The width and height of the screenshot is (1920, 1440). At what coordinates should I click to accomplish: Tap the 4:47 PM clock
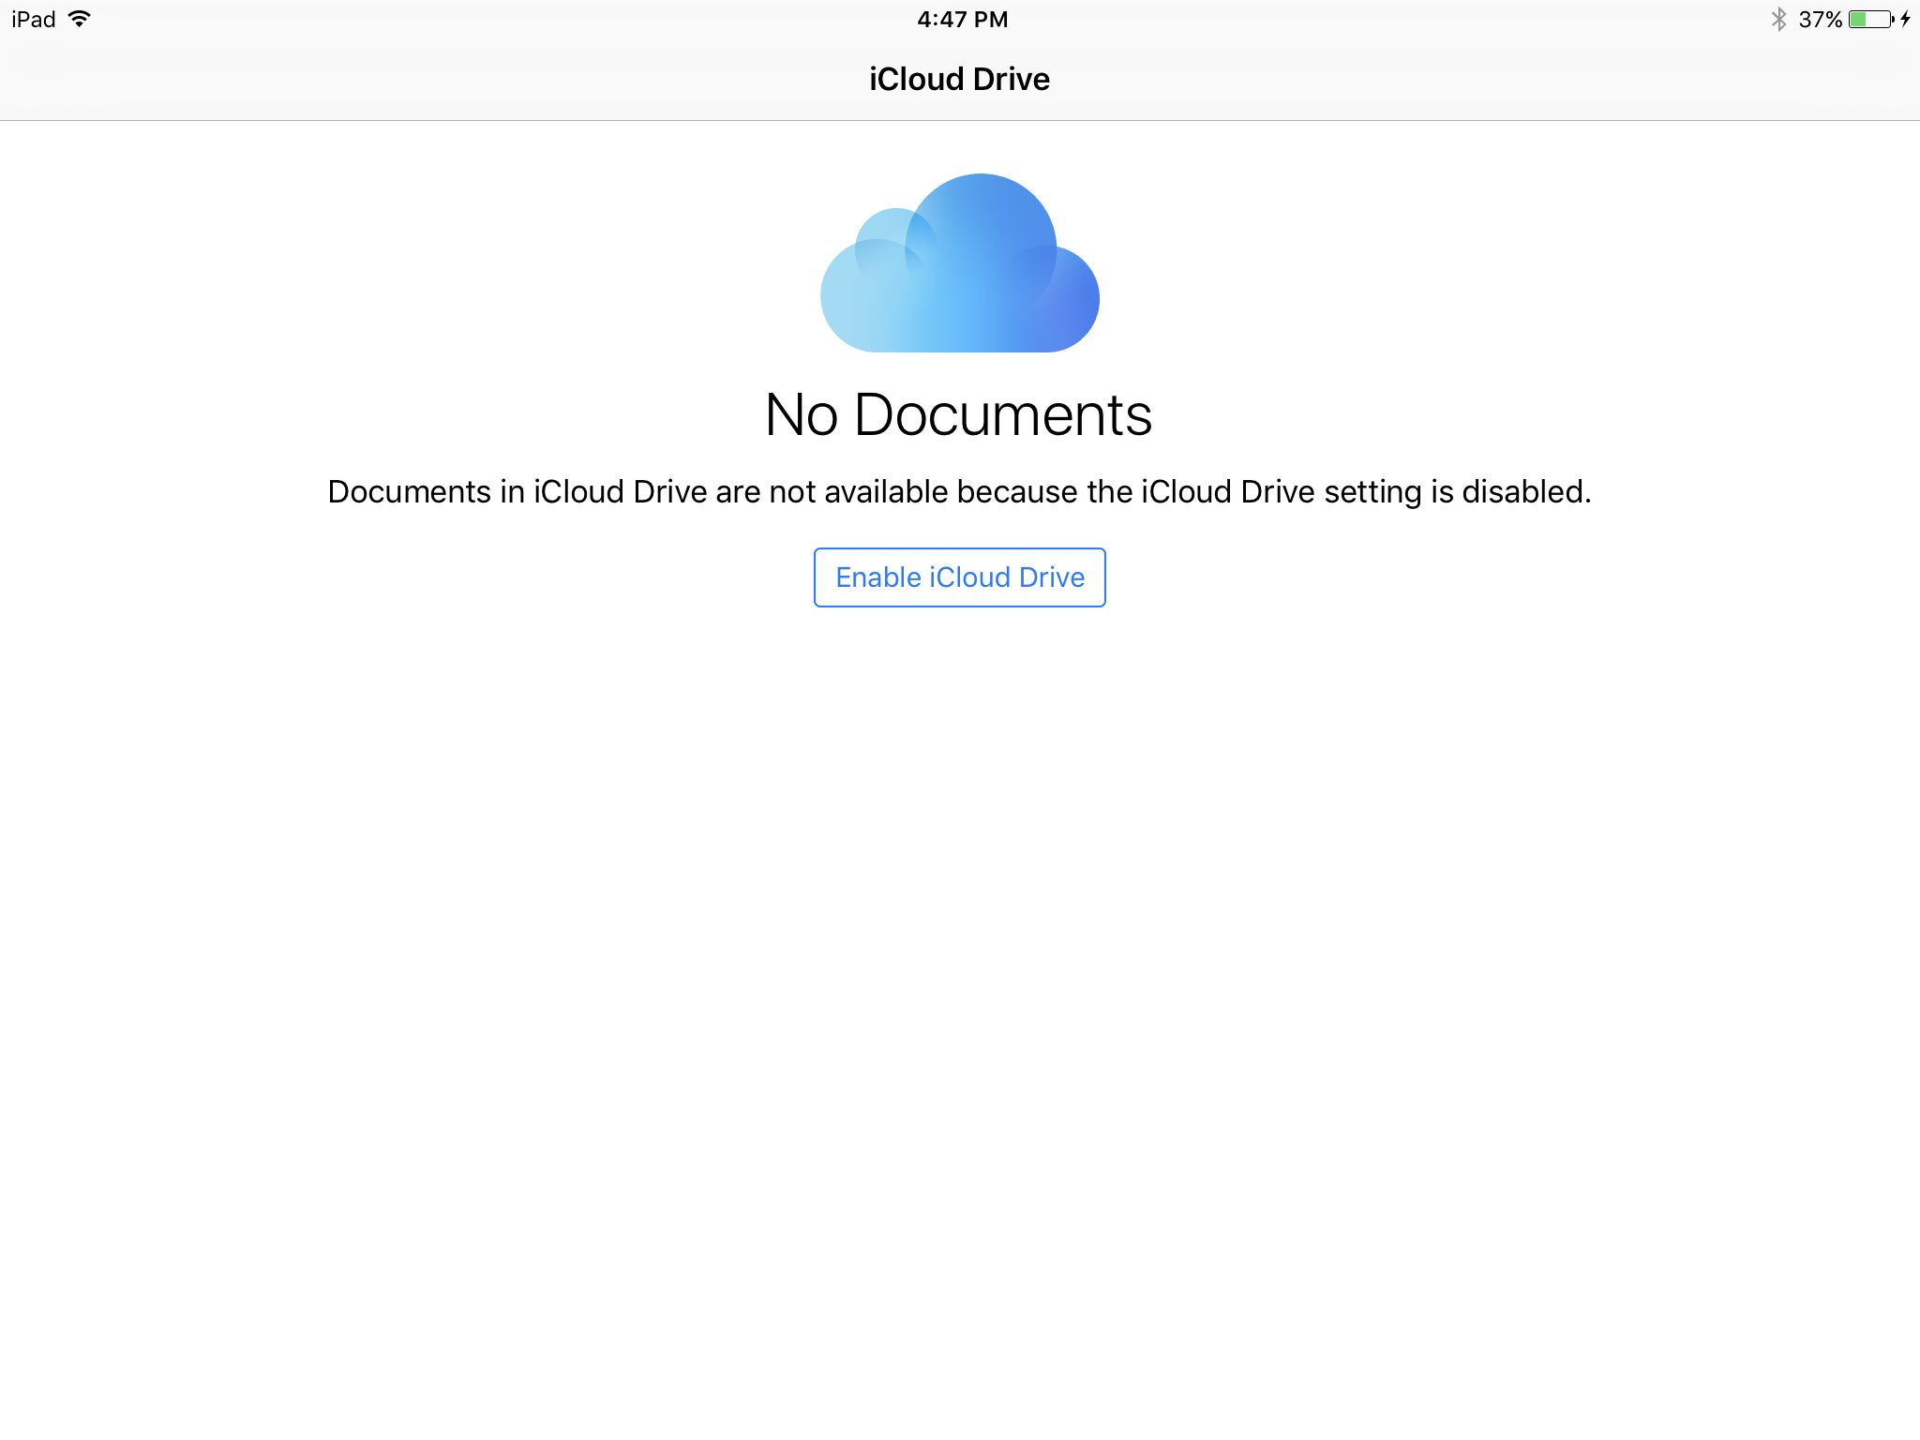coord(962,20)
